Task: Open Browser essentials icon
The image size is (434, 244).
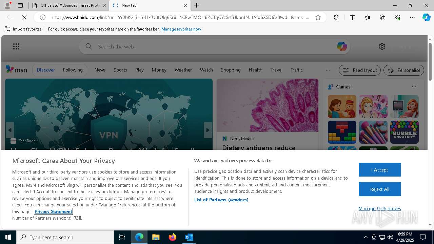Action: 397,17
